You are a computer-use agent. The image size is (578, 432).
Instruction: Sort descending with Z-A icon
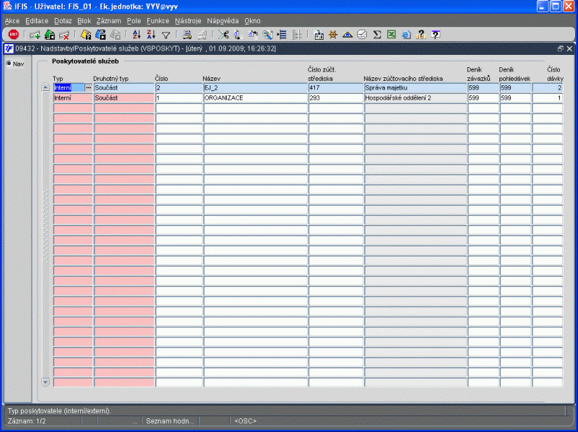click(x=151, y=35)
